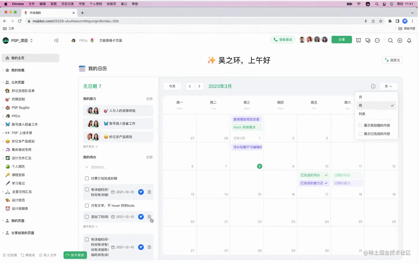Viewport: 418px width, 263px height.
Task: Click 添加待办 input field
Action: (118, 167)
